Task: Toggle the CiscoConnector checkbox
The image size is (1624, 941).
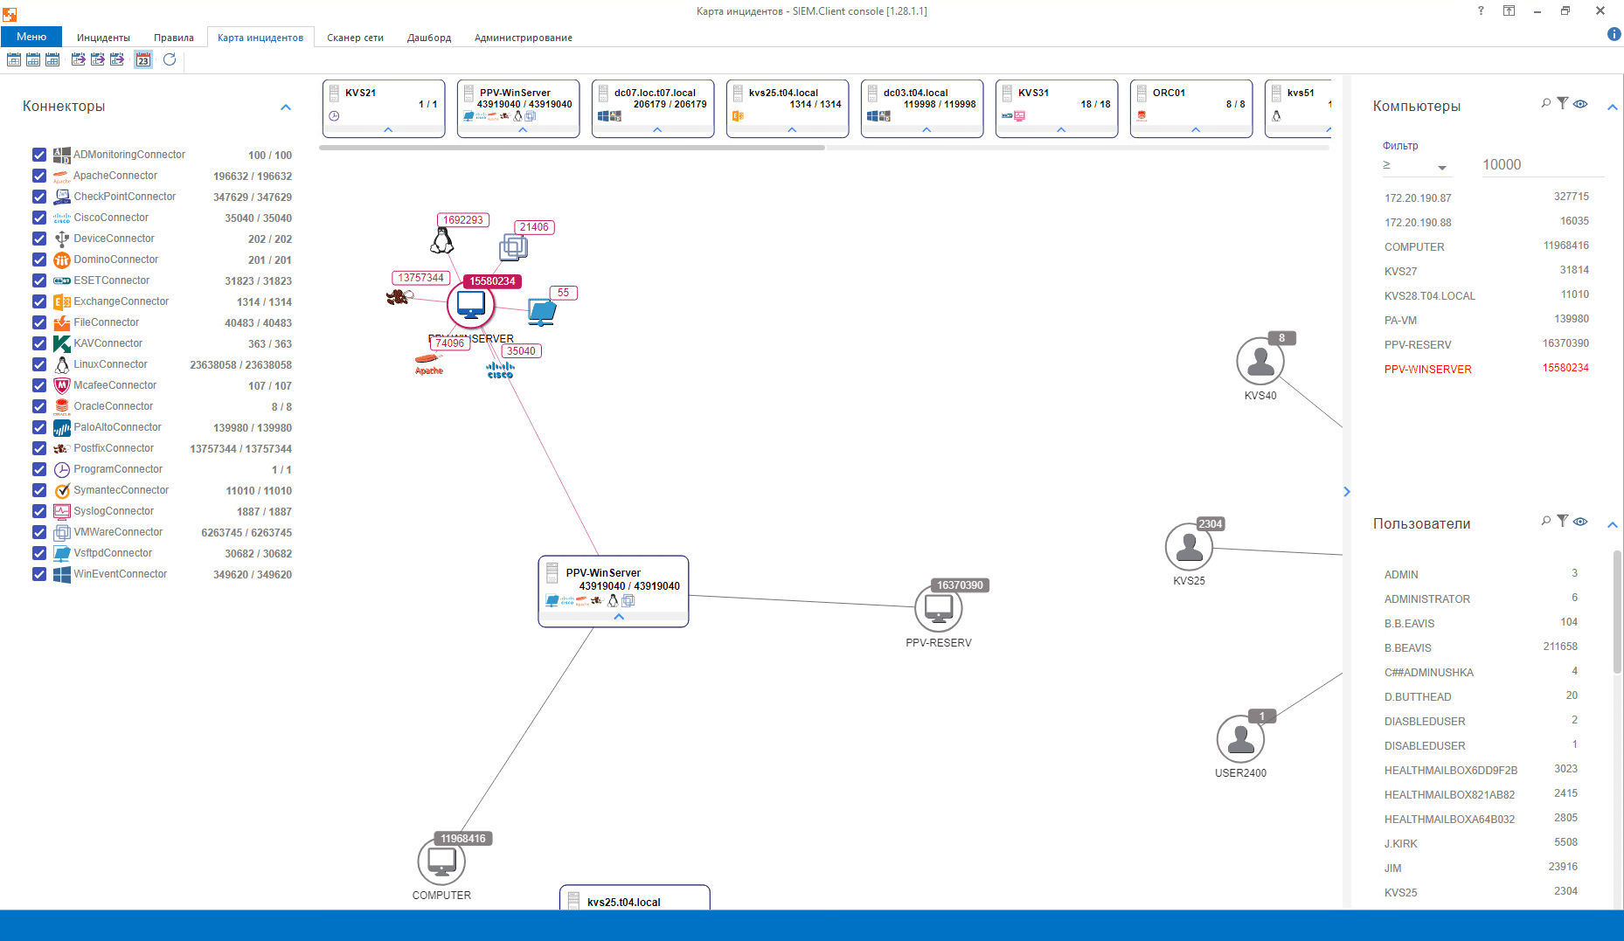Action: (39, 218)
